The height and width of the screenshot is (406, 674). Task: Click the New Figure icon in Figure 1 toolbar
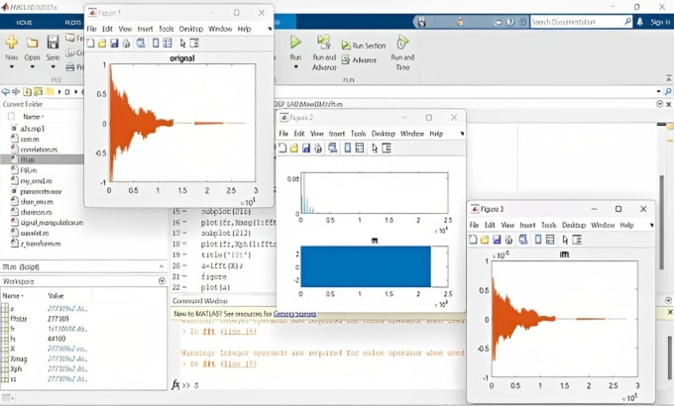coord(90,43)
